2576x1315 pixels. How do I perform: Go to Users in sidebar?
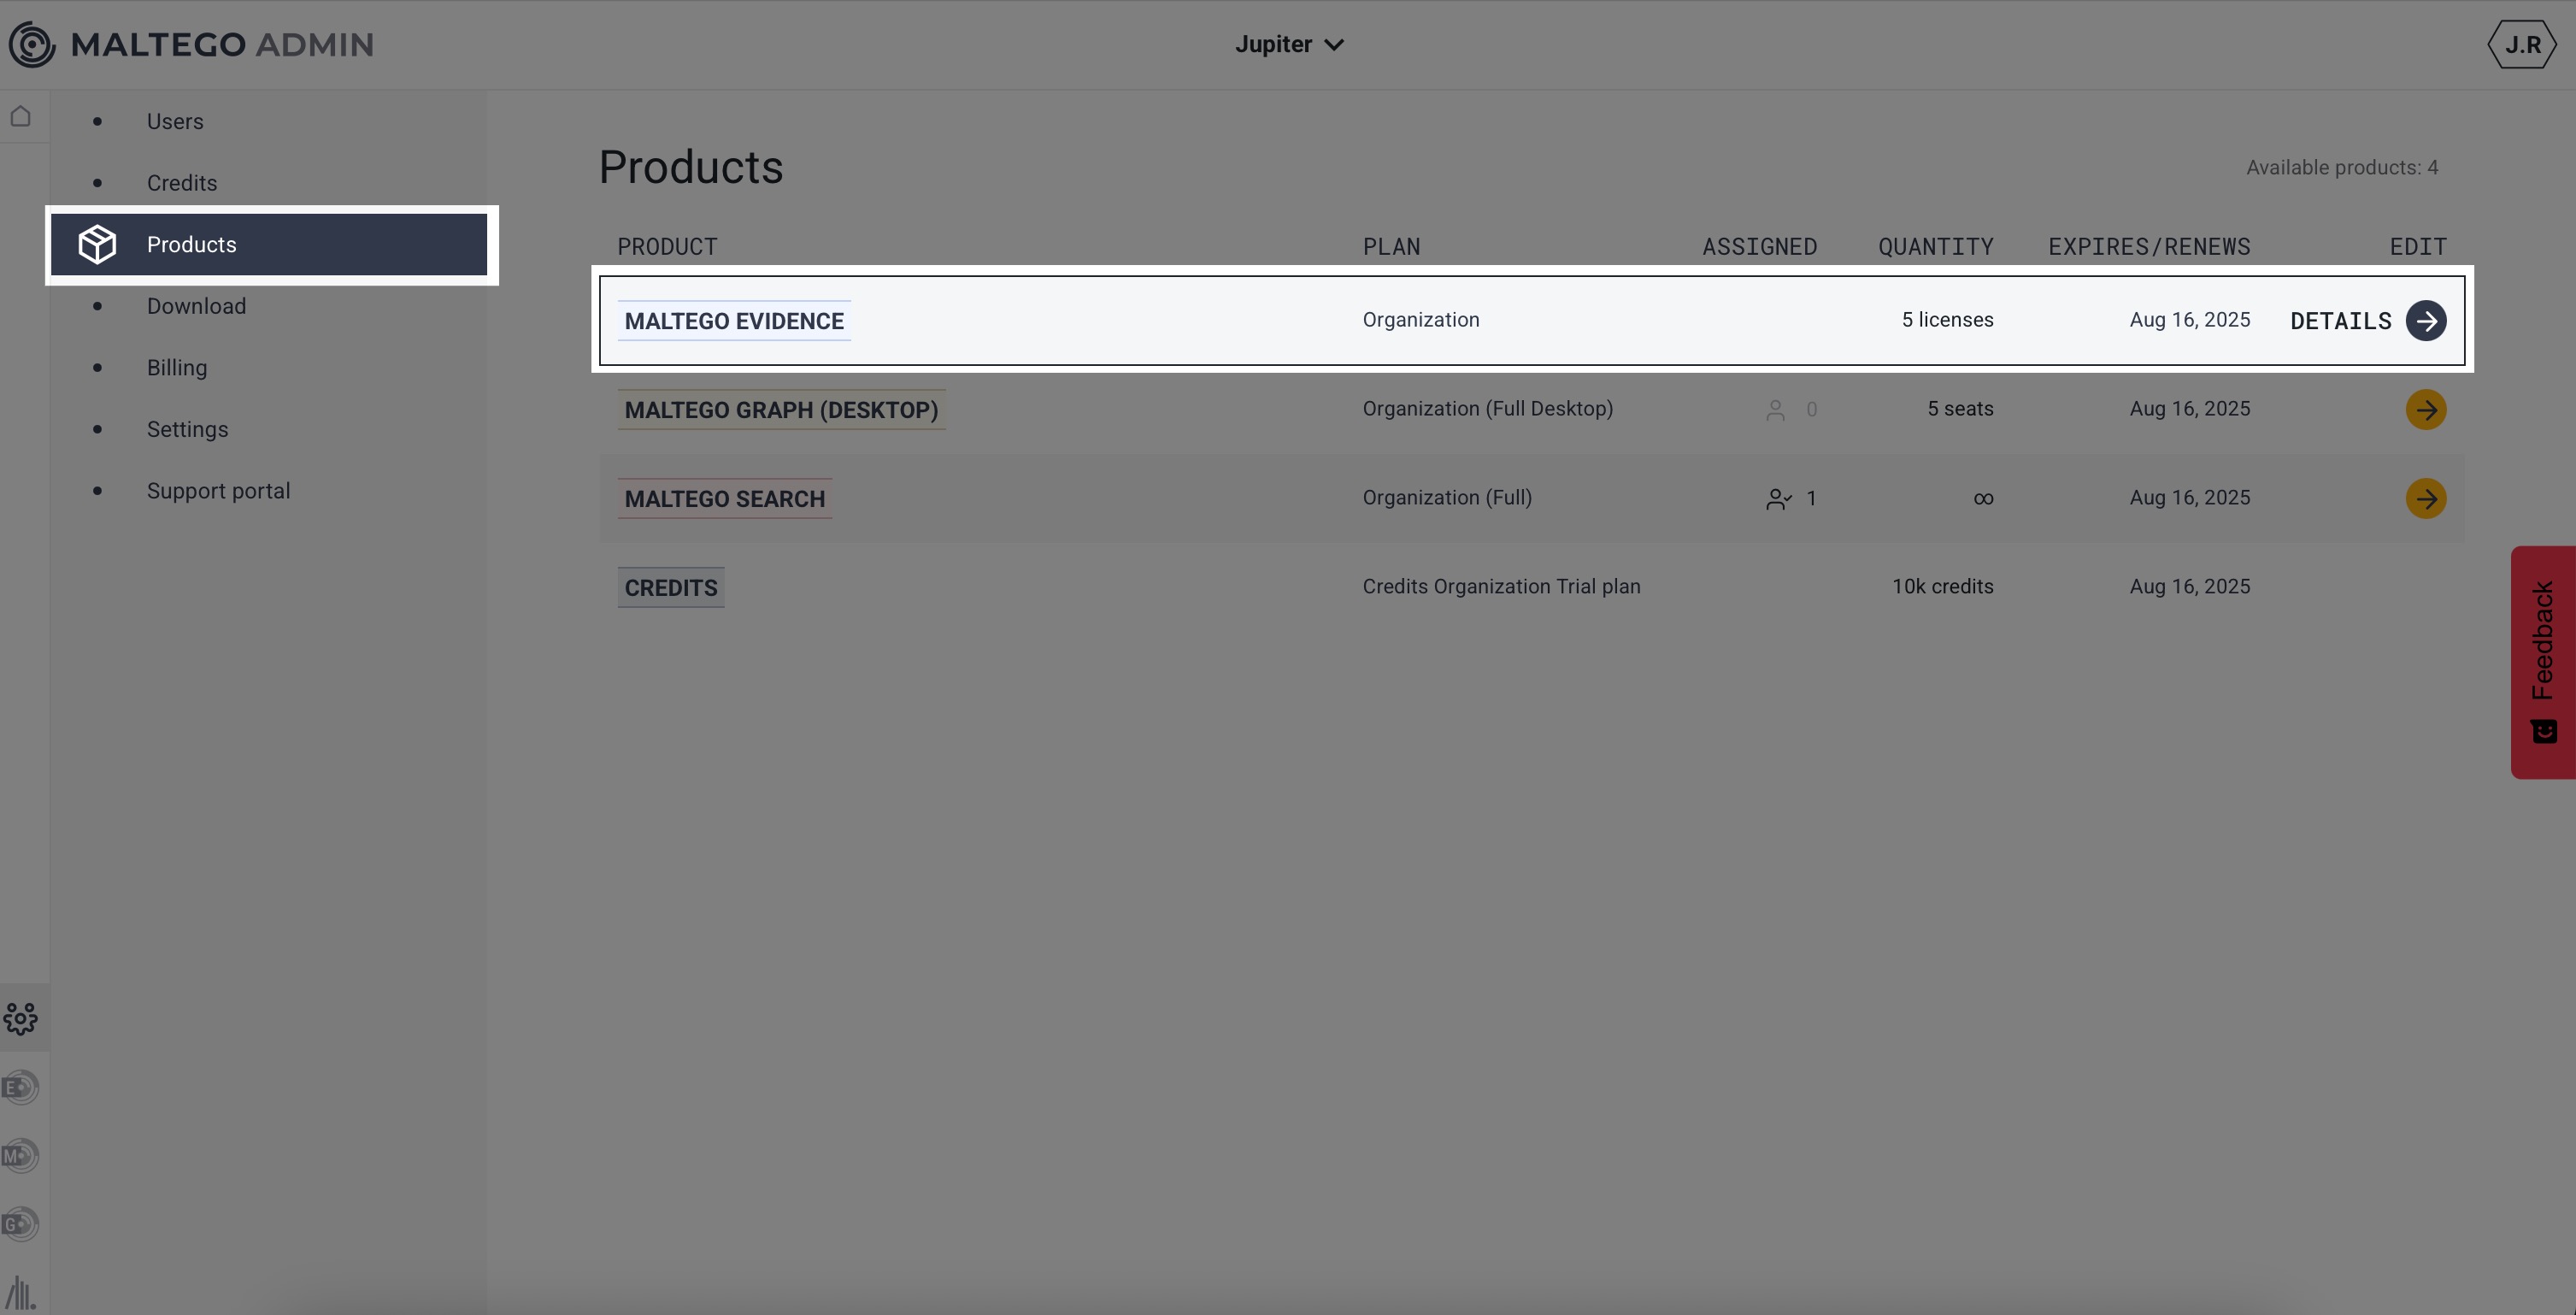pyautogui.click(x=175, y=121)
